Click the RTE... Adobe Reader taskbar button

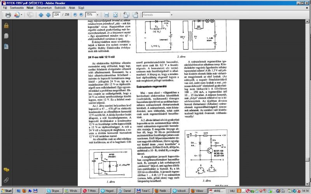coord(217,191)
